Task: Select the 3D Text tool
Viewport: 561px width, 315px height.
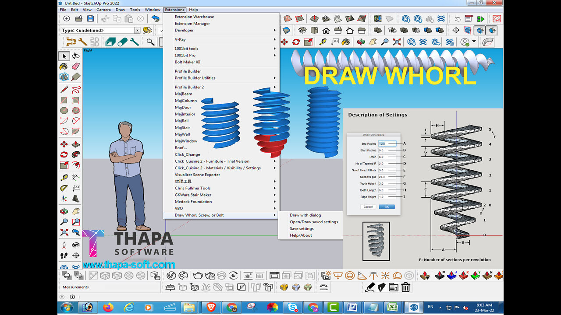Action: [x=75, y=199]
